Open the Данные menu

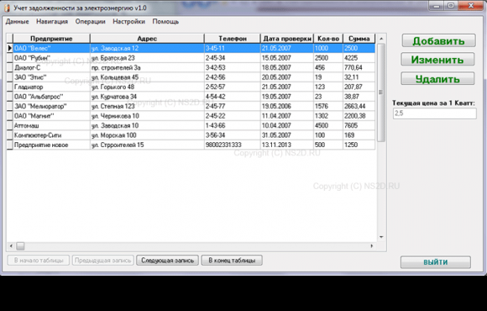tap(18, 22)
